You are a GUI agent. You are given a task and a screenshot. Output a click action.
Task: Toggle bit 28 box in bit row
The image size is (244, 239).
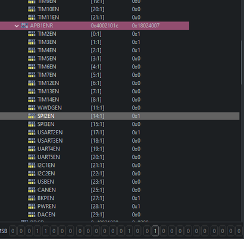point(37,231)
